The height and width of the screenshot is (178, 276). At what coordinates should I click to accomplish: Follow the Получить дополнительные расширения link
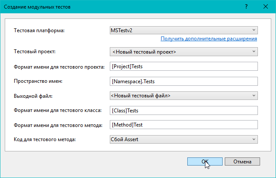(209, 39)
